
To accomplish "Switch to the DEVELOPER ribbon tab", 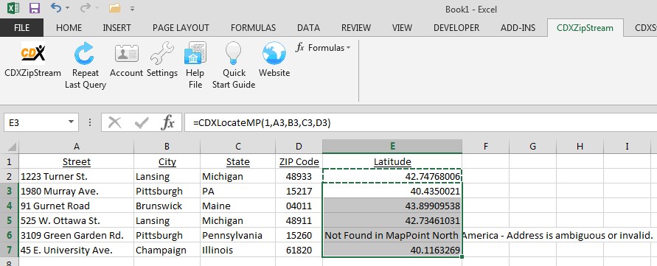I will pyautogui.click(x=456, y=28).
